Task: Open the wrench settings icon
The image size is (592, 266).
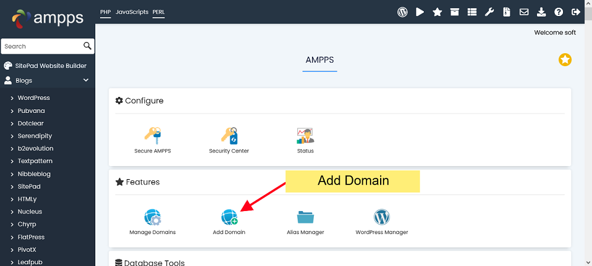Action: tap(490, 12)
